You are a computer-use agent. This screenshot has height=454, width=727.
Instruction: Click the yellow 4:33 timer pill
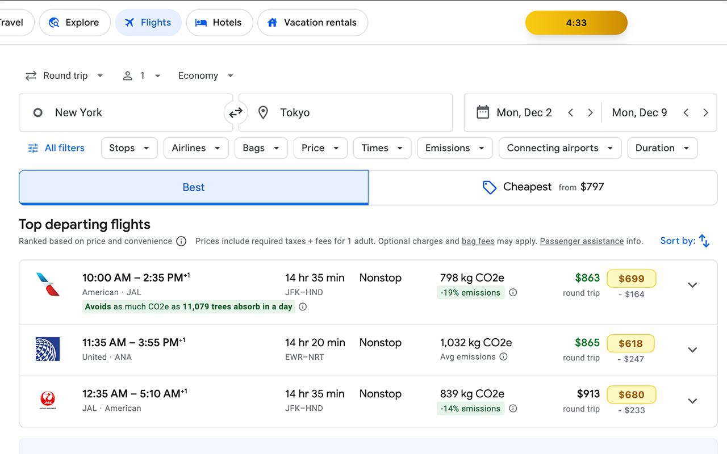click(576, 23)
